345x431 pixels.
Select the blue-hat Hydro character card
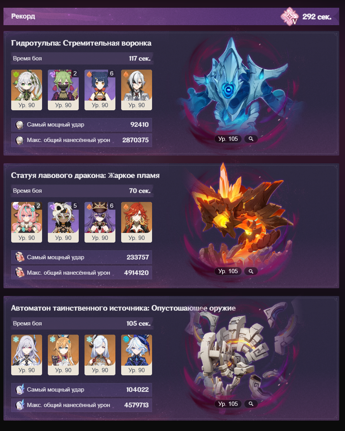coord(137,355)
